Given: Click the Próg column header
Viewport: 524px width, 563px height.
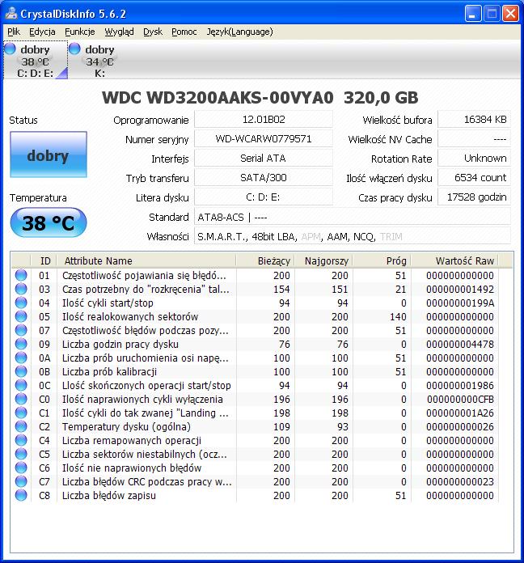Looking at the screenshot, I should point(382,260).
